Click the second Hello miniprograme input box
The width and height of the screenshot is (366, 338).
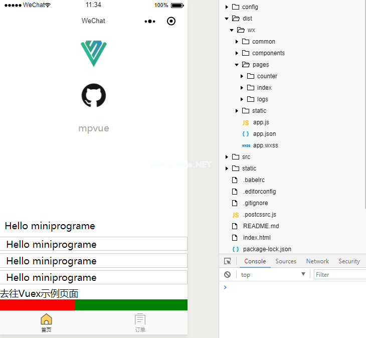click(94, 261)
